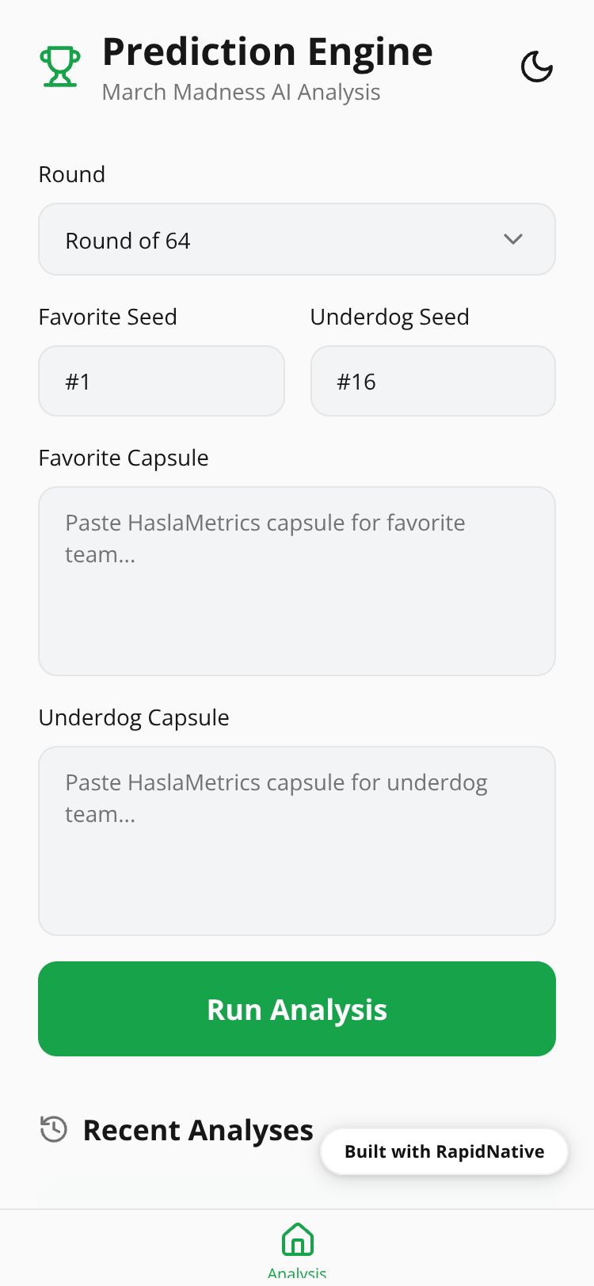Click into the Favorite Capsule text area

pos(297,581)
